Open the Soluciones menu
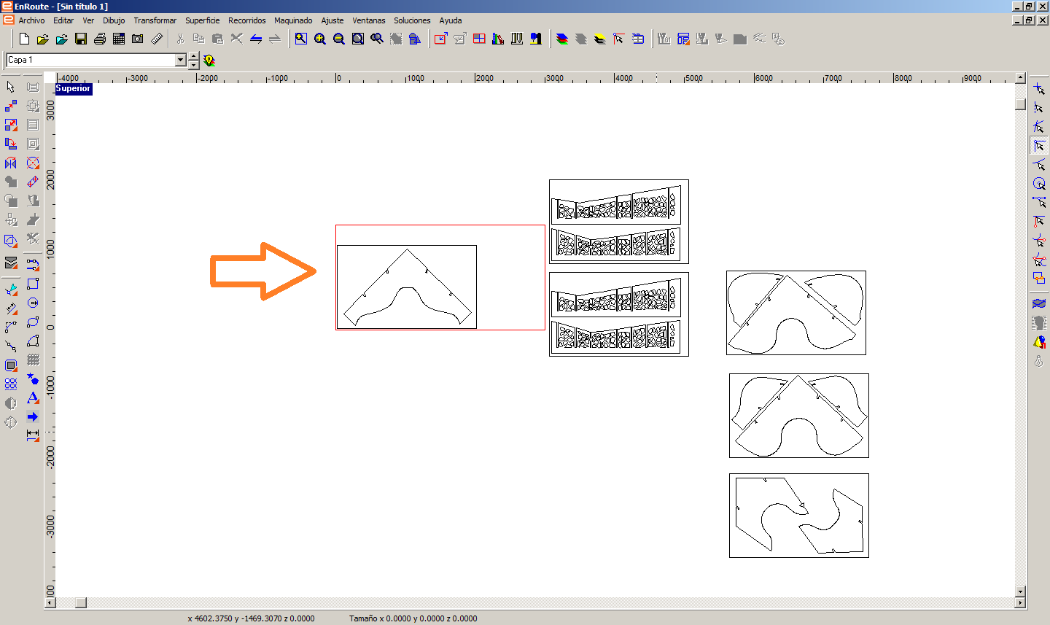The height and width of the screenshot is (625, 1050). [412, 20]
